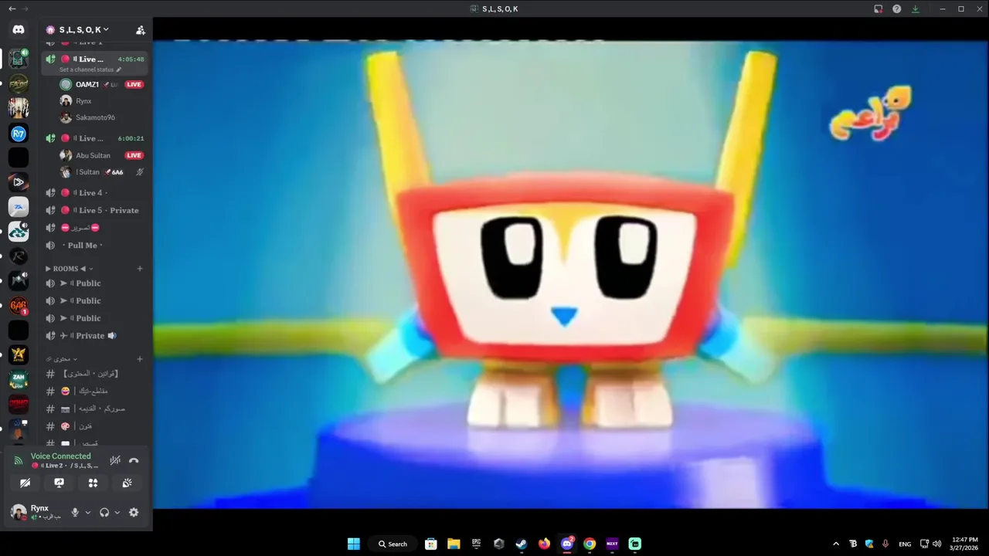Open Rynx user profile avatar in user panel
Image resolution: width=989 pixels, height=556 pixels.
tap(19, 512)
